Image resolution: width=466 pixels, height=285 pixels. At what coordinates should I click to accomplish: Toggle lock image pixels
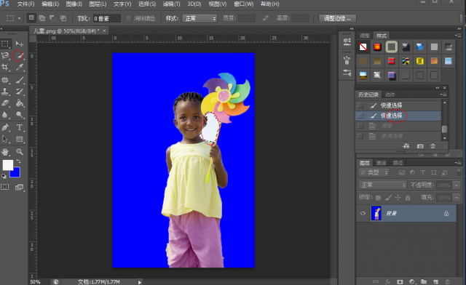coord(388,198)
